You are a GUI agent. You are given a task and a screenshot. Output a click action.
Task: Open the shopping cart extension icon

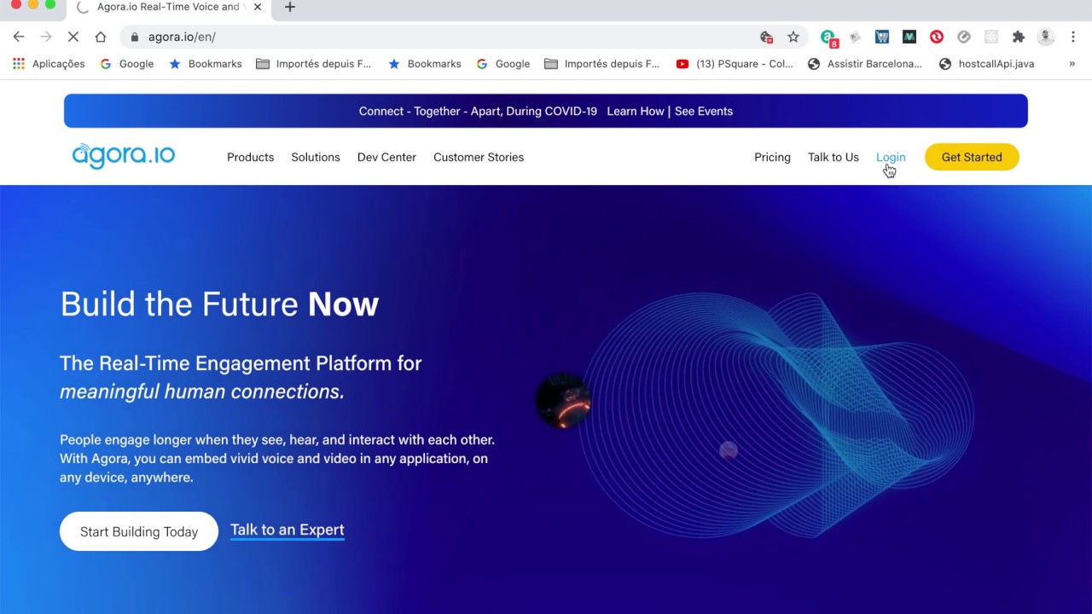[882, 37]
